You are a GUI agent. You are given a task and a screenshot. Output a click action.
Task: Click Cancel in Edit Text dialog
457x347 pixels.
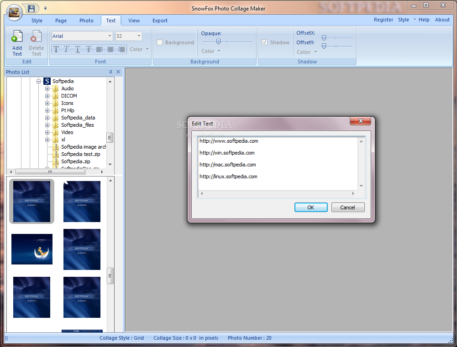click(348, 207)
